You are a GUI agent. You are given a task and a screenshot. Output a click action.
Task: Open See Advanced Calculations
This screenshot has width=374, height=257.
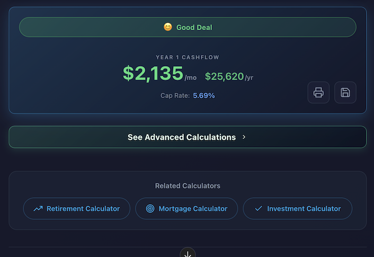click(182, 137)
